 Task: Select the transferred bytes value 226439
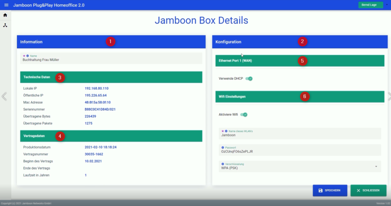pos(90,116)
